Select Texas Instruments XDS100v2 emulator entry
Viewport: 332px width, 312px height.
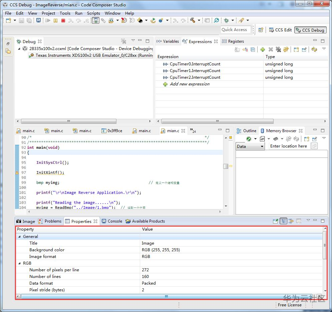tap(91, 55)
